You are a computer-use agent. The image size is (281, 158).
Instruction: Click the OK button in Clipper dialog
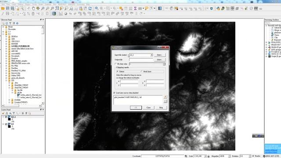pos(136,108)
